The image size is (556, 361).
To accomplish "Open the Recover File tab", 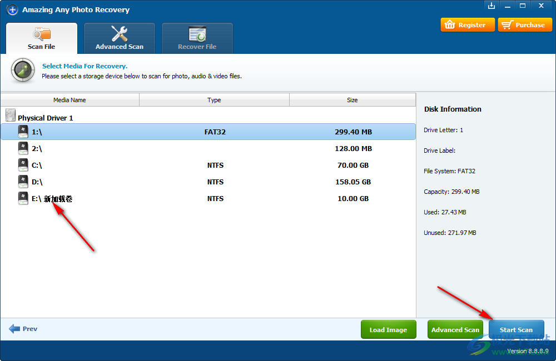I will [x=197, y=38].
